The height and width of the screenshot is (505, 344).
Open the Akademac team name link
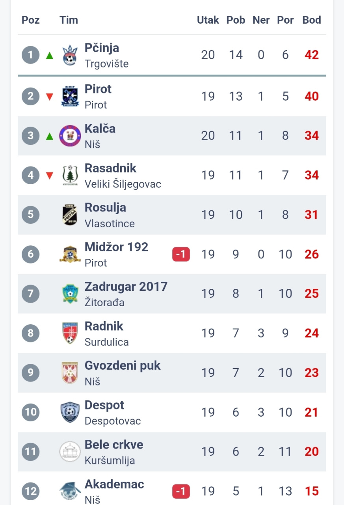114,484
